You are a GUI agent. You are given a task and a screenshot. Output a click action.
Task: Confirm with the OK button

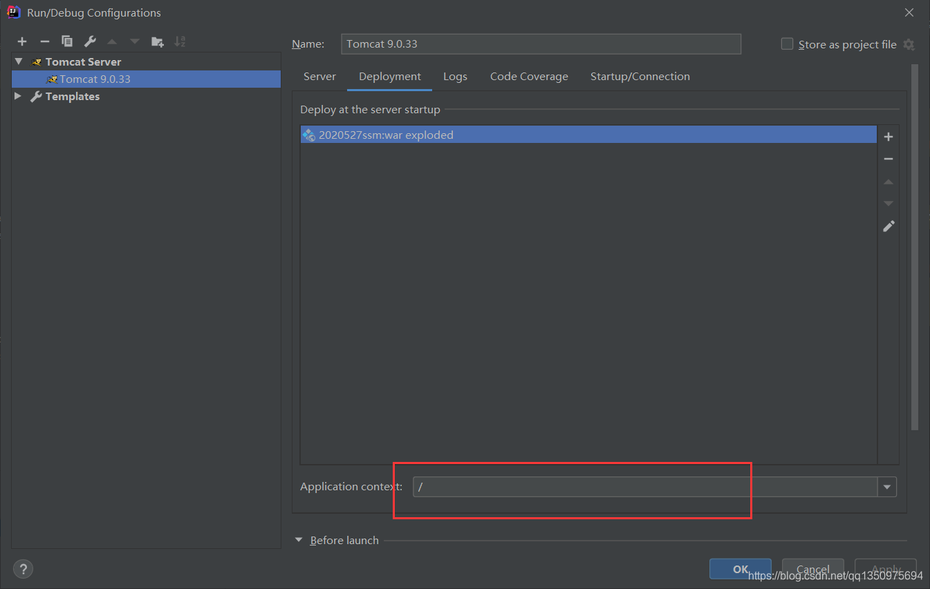pos(741,569)
